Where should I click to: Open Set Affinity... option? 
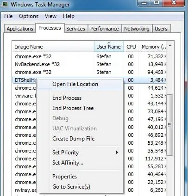point(68,163)
